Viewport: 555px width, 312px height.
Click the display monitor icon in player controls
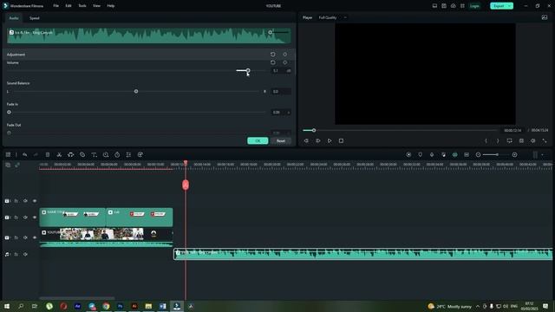coord(509,140)
